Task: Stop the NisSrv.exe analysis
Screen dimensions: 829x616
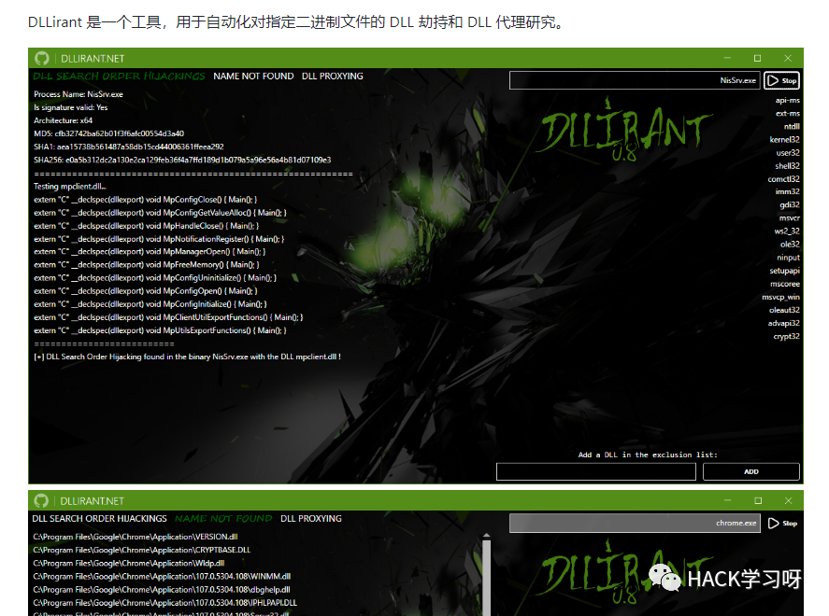Action: [x=782, y=80]
